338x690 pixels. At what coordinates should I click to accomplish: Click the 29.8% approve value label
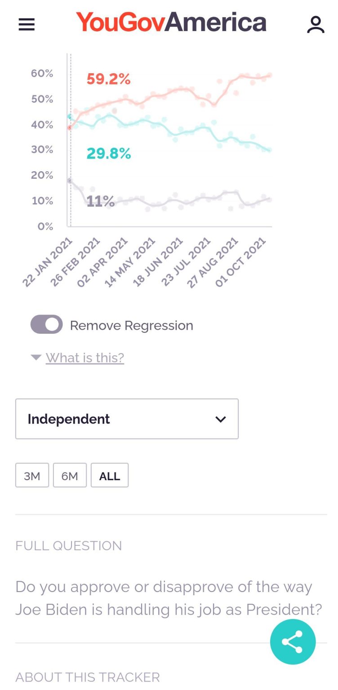pos(108,154)
